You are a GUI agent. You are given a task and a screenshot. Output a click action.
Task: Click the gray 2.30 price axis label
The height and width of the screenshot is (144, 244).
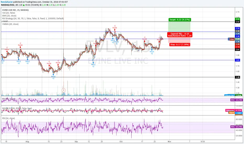point(237,31)
